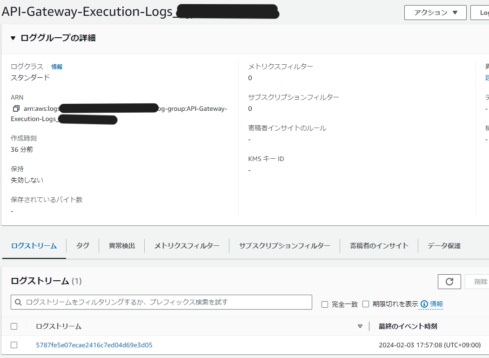The image size is (489, 358).
Task: Switch to the メトリクスフィルター tab
Action: pyautogui.click(x=187, y=245)
